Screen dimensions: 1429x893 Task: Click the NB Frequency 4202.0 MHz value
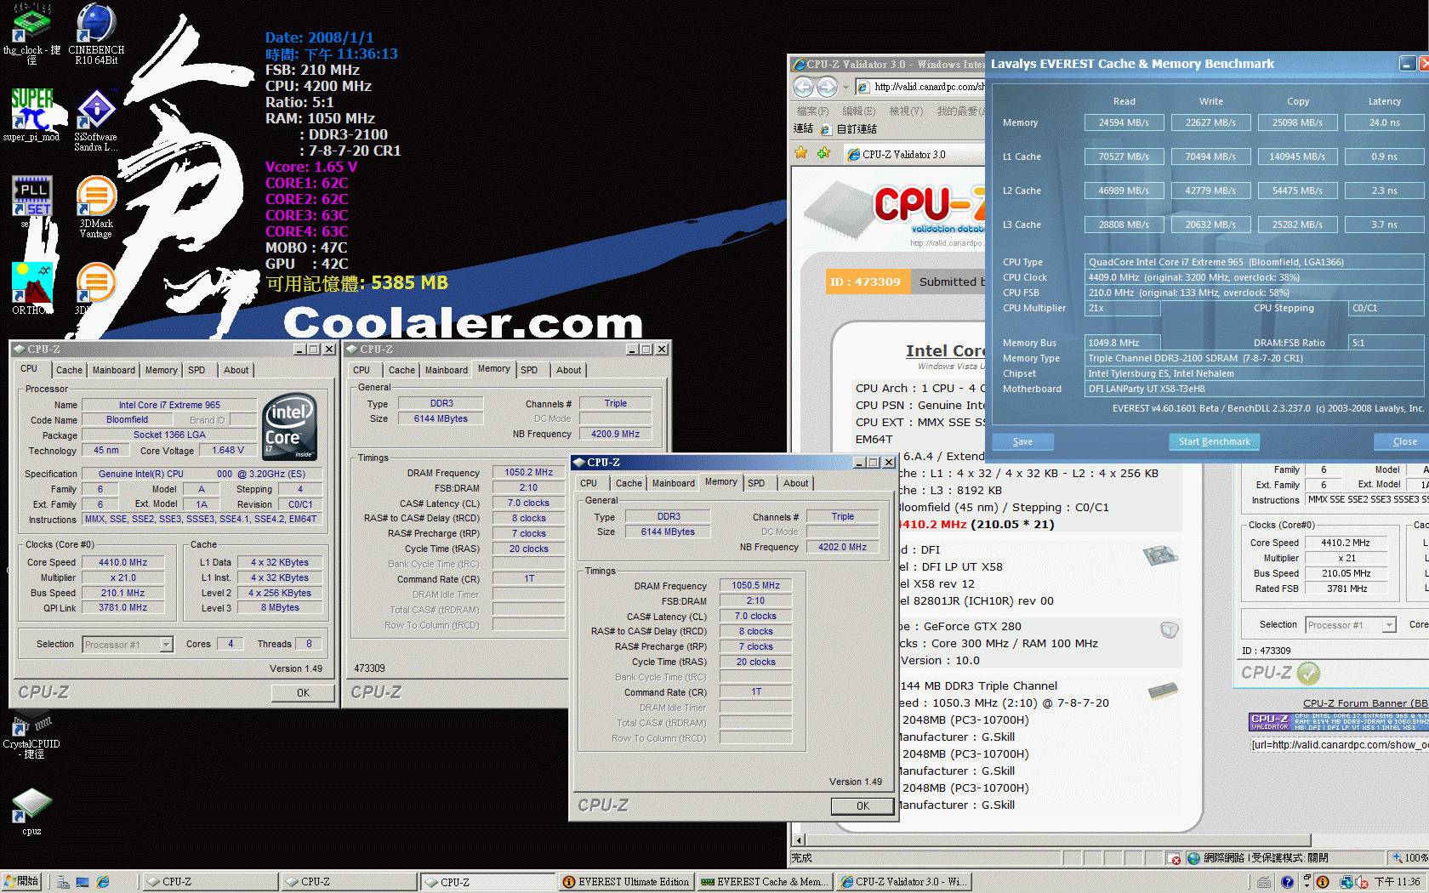tap(842, 547)
